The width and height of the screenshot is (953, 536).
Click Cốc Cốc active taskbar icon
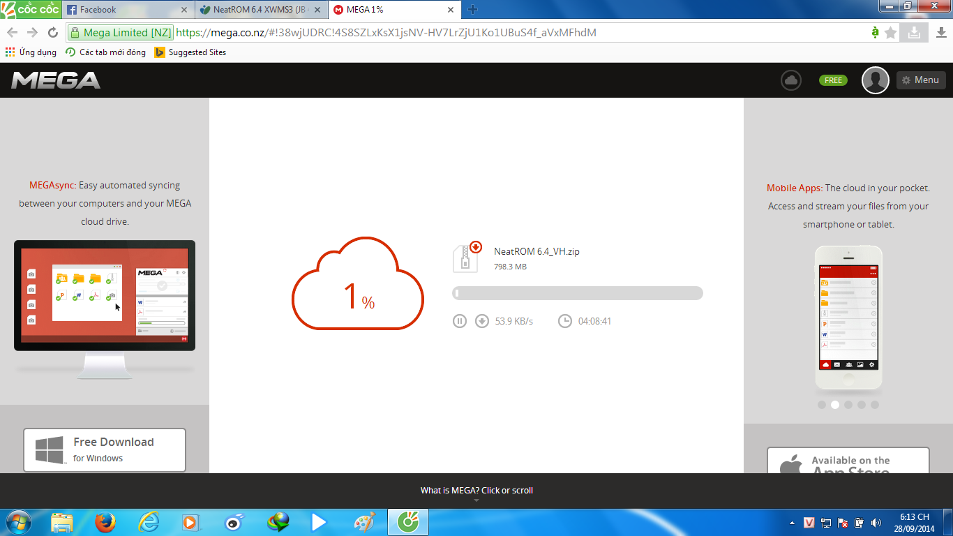pos(407,522)
